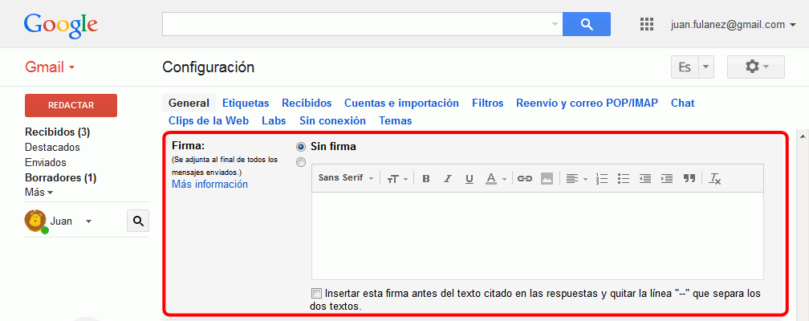Viewport: 809px width, 321px height.
Task: Click the REDACTAR compose button
Action: (71, 105)
